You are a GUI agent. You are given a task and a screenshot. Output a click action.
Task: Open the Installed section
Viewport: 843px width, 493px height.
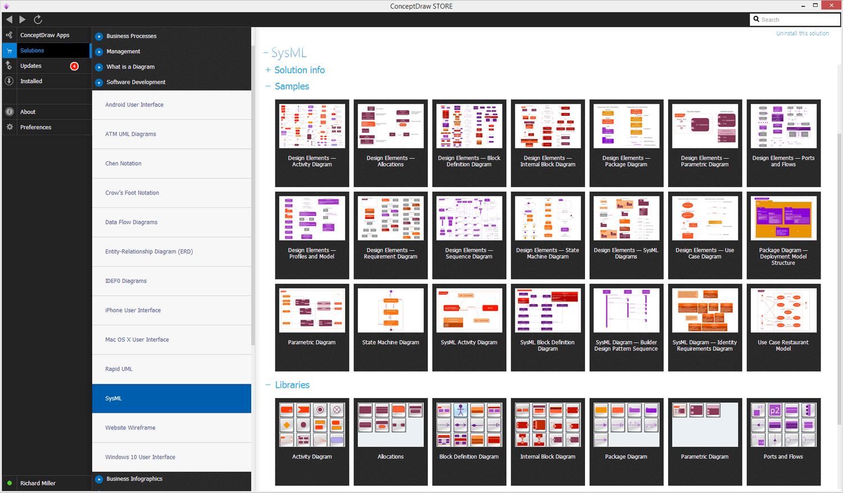(x=31, y=81)
